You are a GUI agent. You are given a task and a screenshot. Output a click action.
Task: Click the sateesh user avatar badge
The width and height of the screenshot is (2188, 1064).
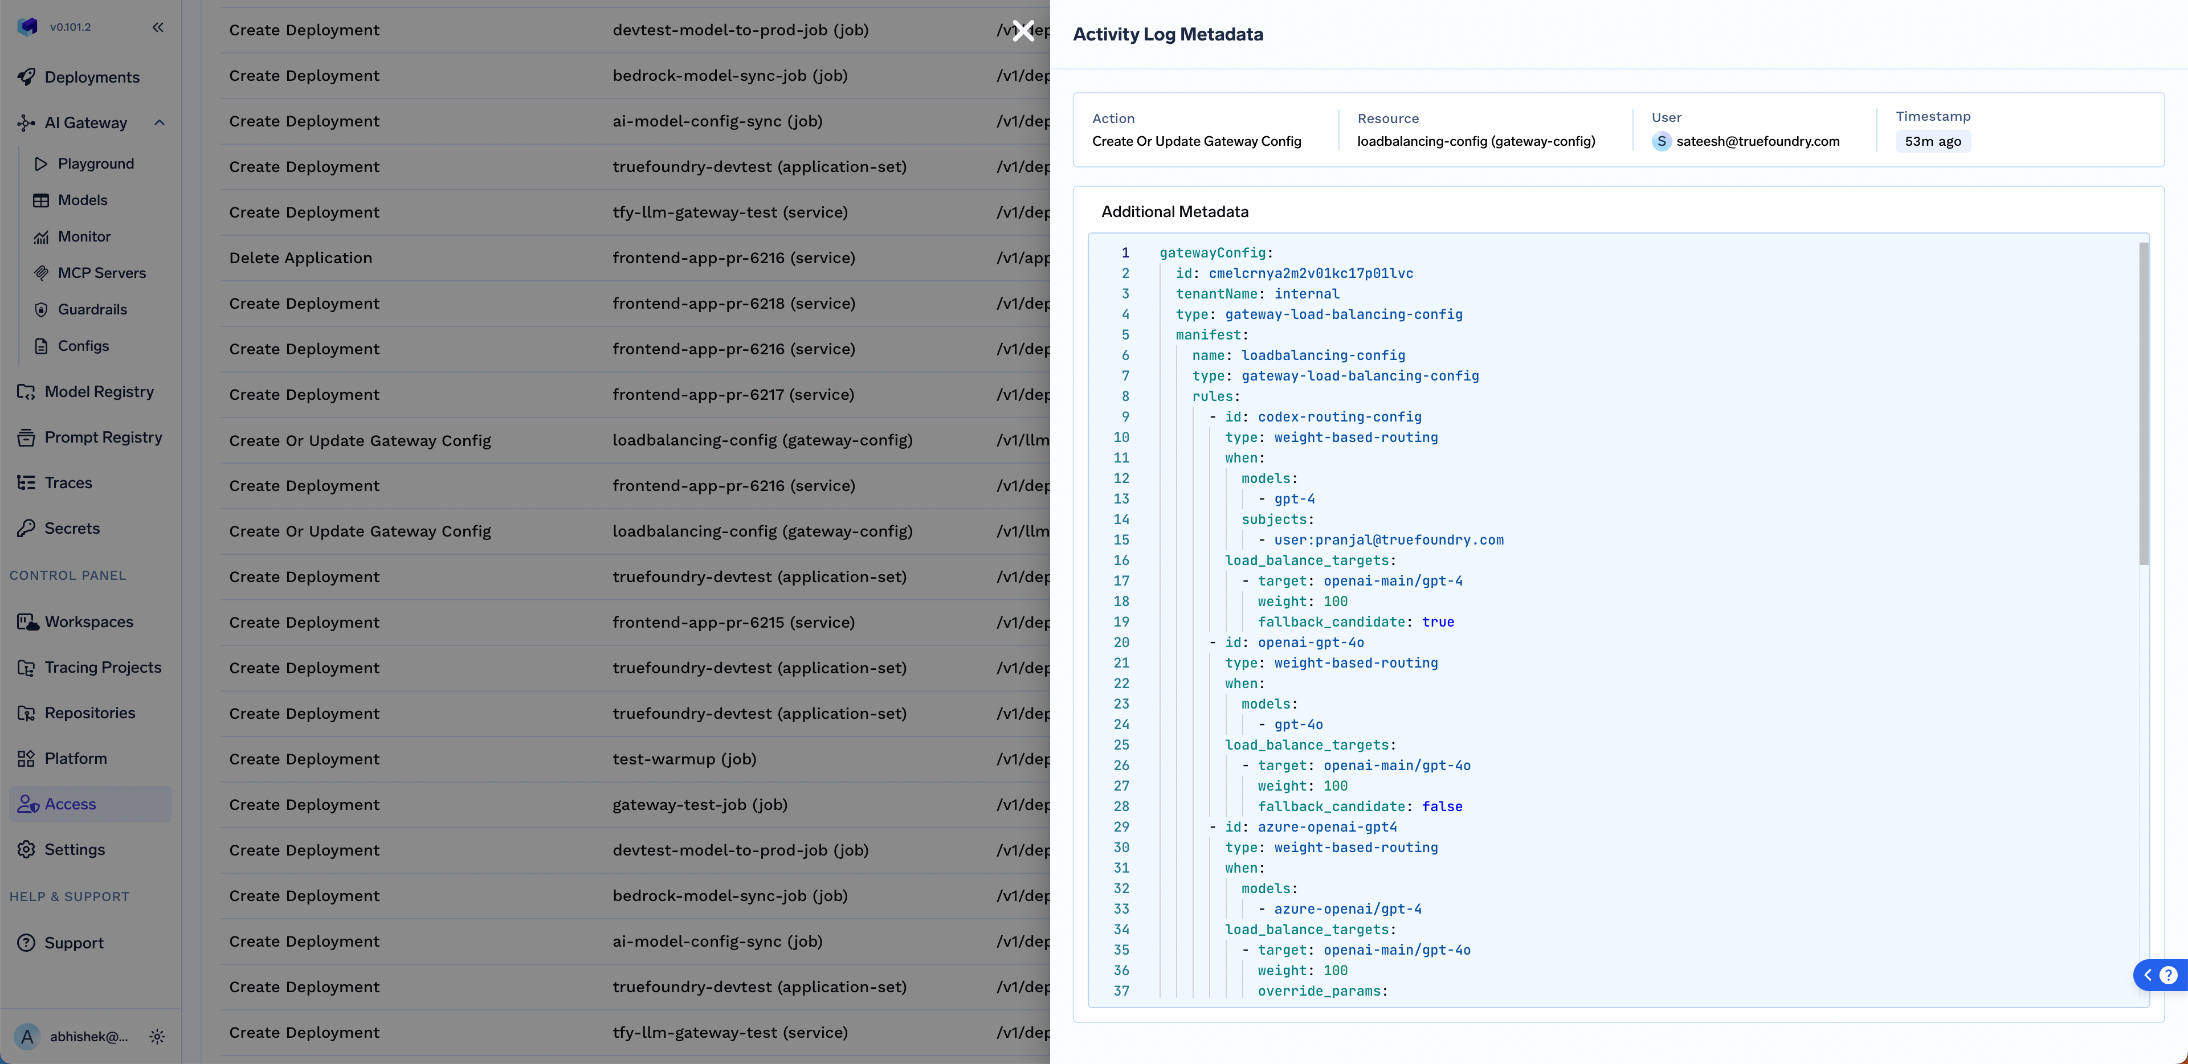(x=1662, y=141)
